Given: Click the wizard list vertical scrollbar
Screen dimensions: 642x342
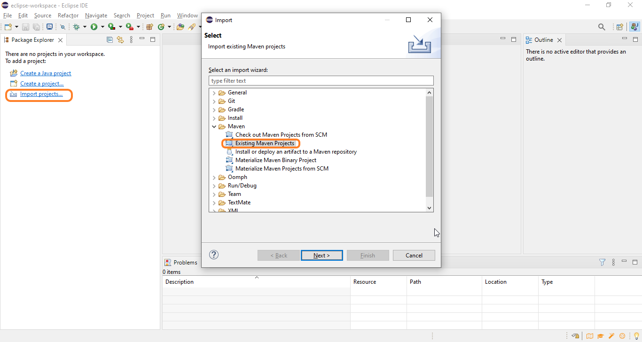Looking at the screenshot, I should pyautogui.click(x=429, y=146).
